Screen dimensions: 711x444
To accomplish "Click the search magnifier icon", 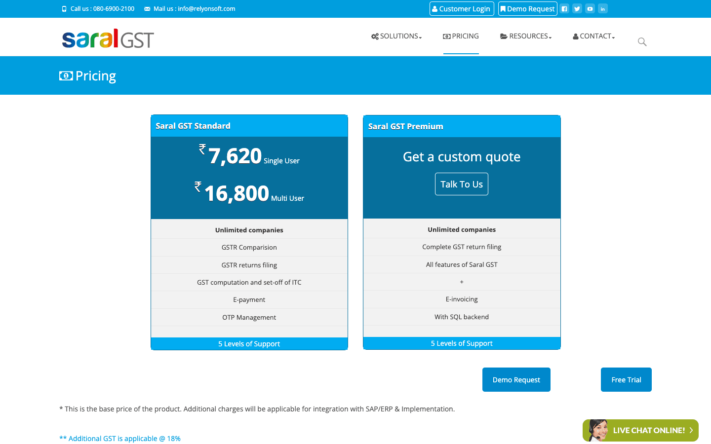I will (x=642, y=42).
